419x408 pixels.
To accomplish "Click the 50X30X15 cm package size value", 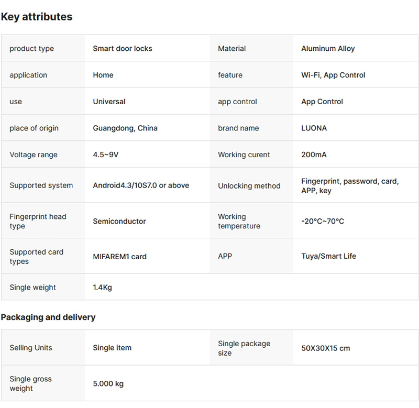I will [x=325, y=348].
